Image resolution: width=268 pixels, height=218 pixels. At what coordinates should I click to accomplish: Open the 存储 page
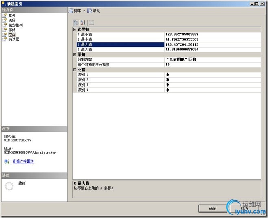[12, 30]
